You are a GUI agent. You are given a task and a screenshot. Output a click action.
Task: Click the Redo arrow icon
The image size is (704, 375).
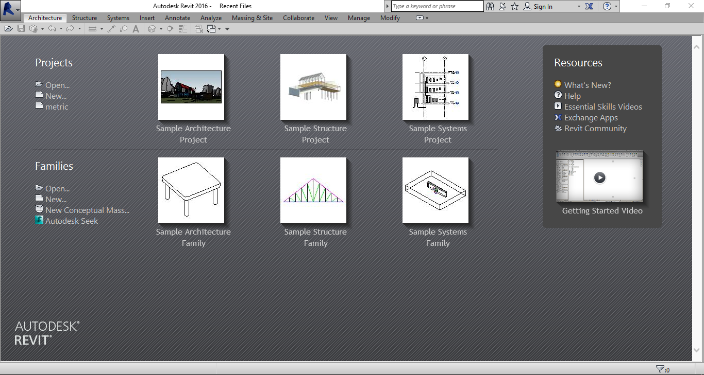(x=71, y=29)
